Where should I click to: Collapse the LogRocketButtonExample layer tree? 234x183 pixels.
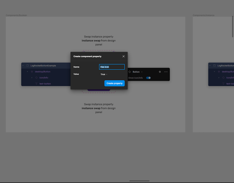pos(22,65)
